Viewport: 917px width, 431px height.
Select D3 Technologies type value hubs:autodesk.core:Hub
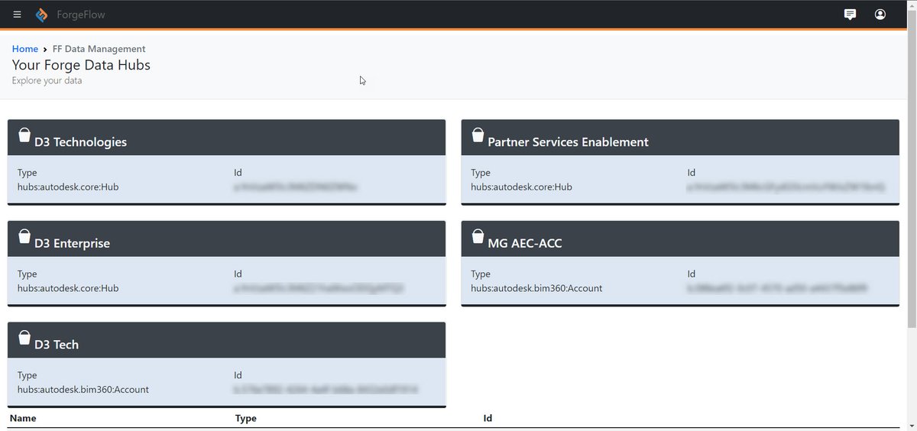click(x=68, y=187)
